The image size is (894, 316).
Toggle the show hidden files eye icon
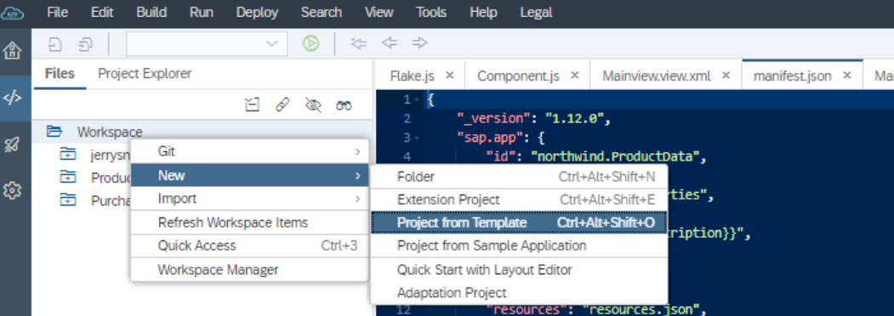point(313,104)
